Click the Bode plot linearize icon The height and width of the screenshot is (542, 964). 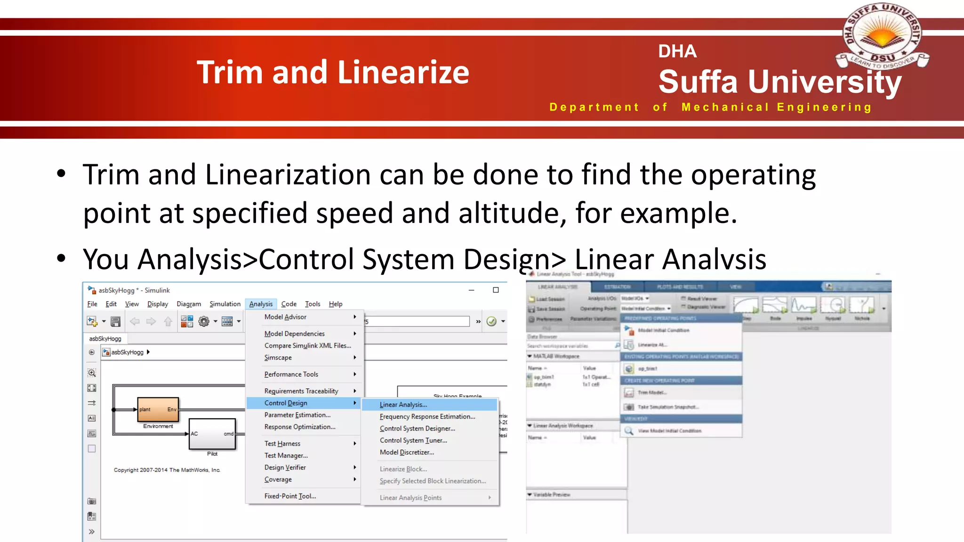point(775,308)
